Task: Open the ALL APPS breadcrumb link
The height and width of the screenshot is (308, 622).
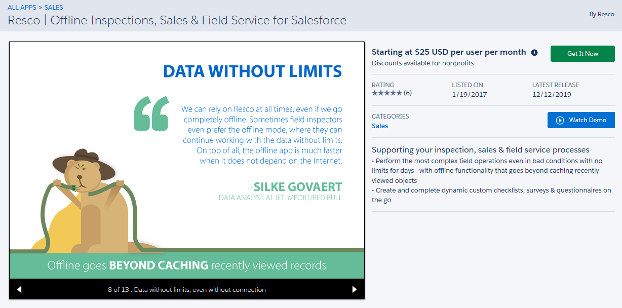Action: tap(21, 8)
